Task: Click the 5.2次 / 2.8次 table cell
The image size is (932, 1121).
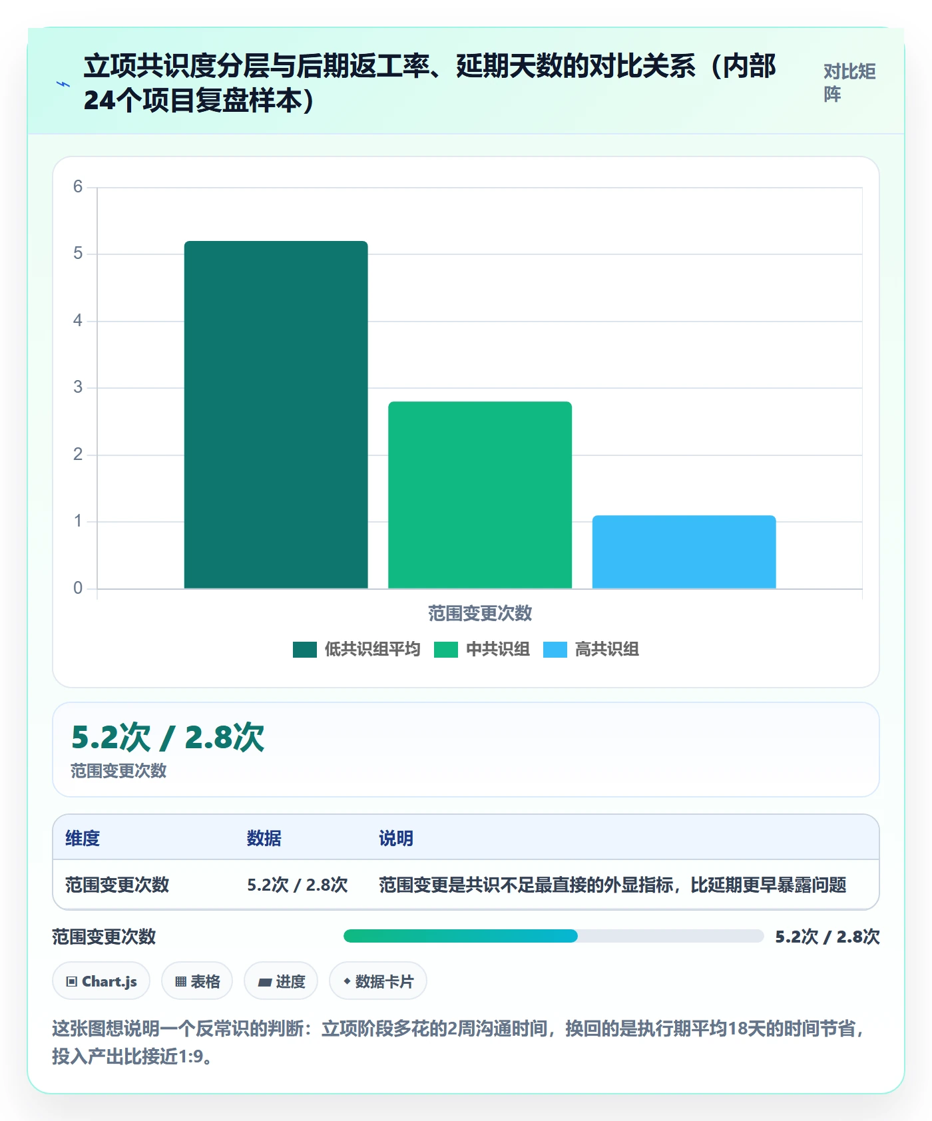Action: pyautogui.click(x=298, y=885)
